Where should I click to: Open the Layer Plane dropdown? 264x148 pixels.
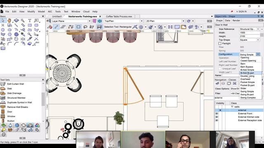click(71, 21)
